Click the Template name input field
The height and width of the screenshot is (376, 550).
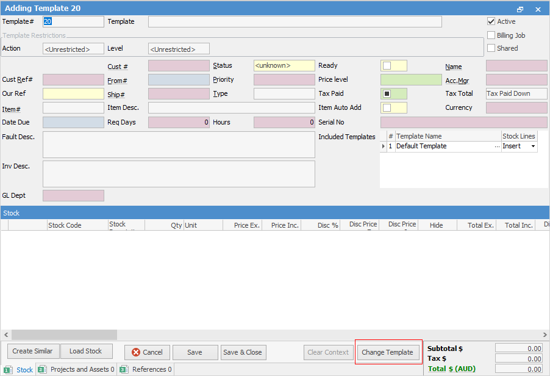(x=295, y=21)
